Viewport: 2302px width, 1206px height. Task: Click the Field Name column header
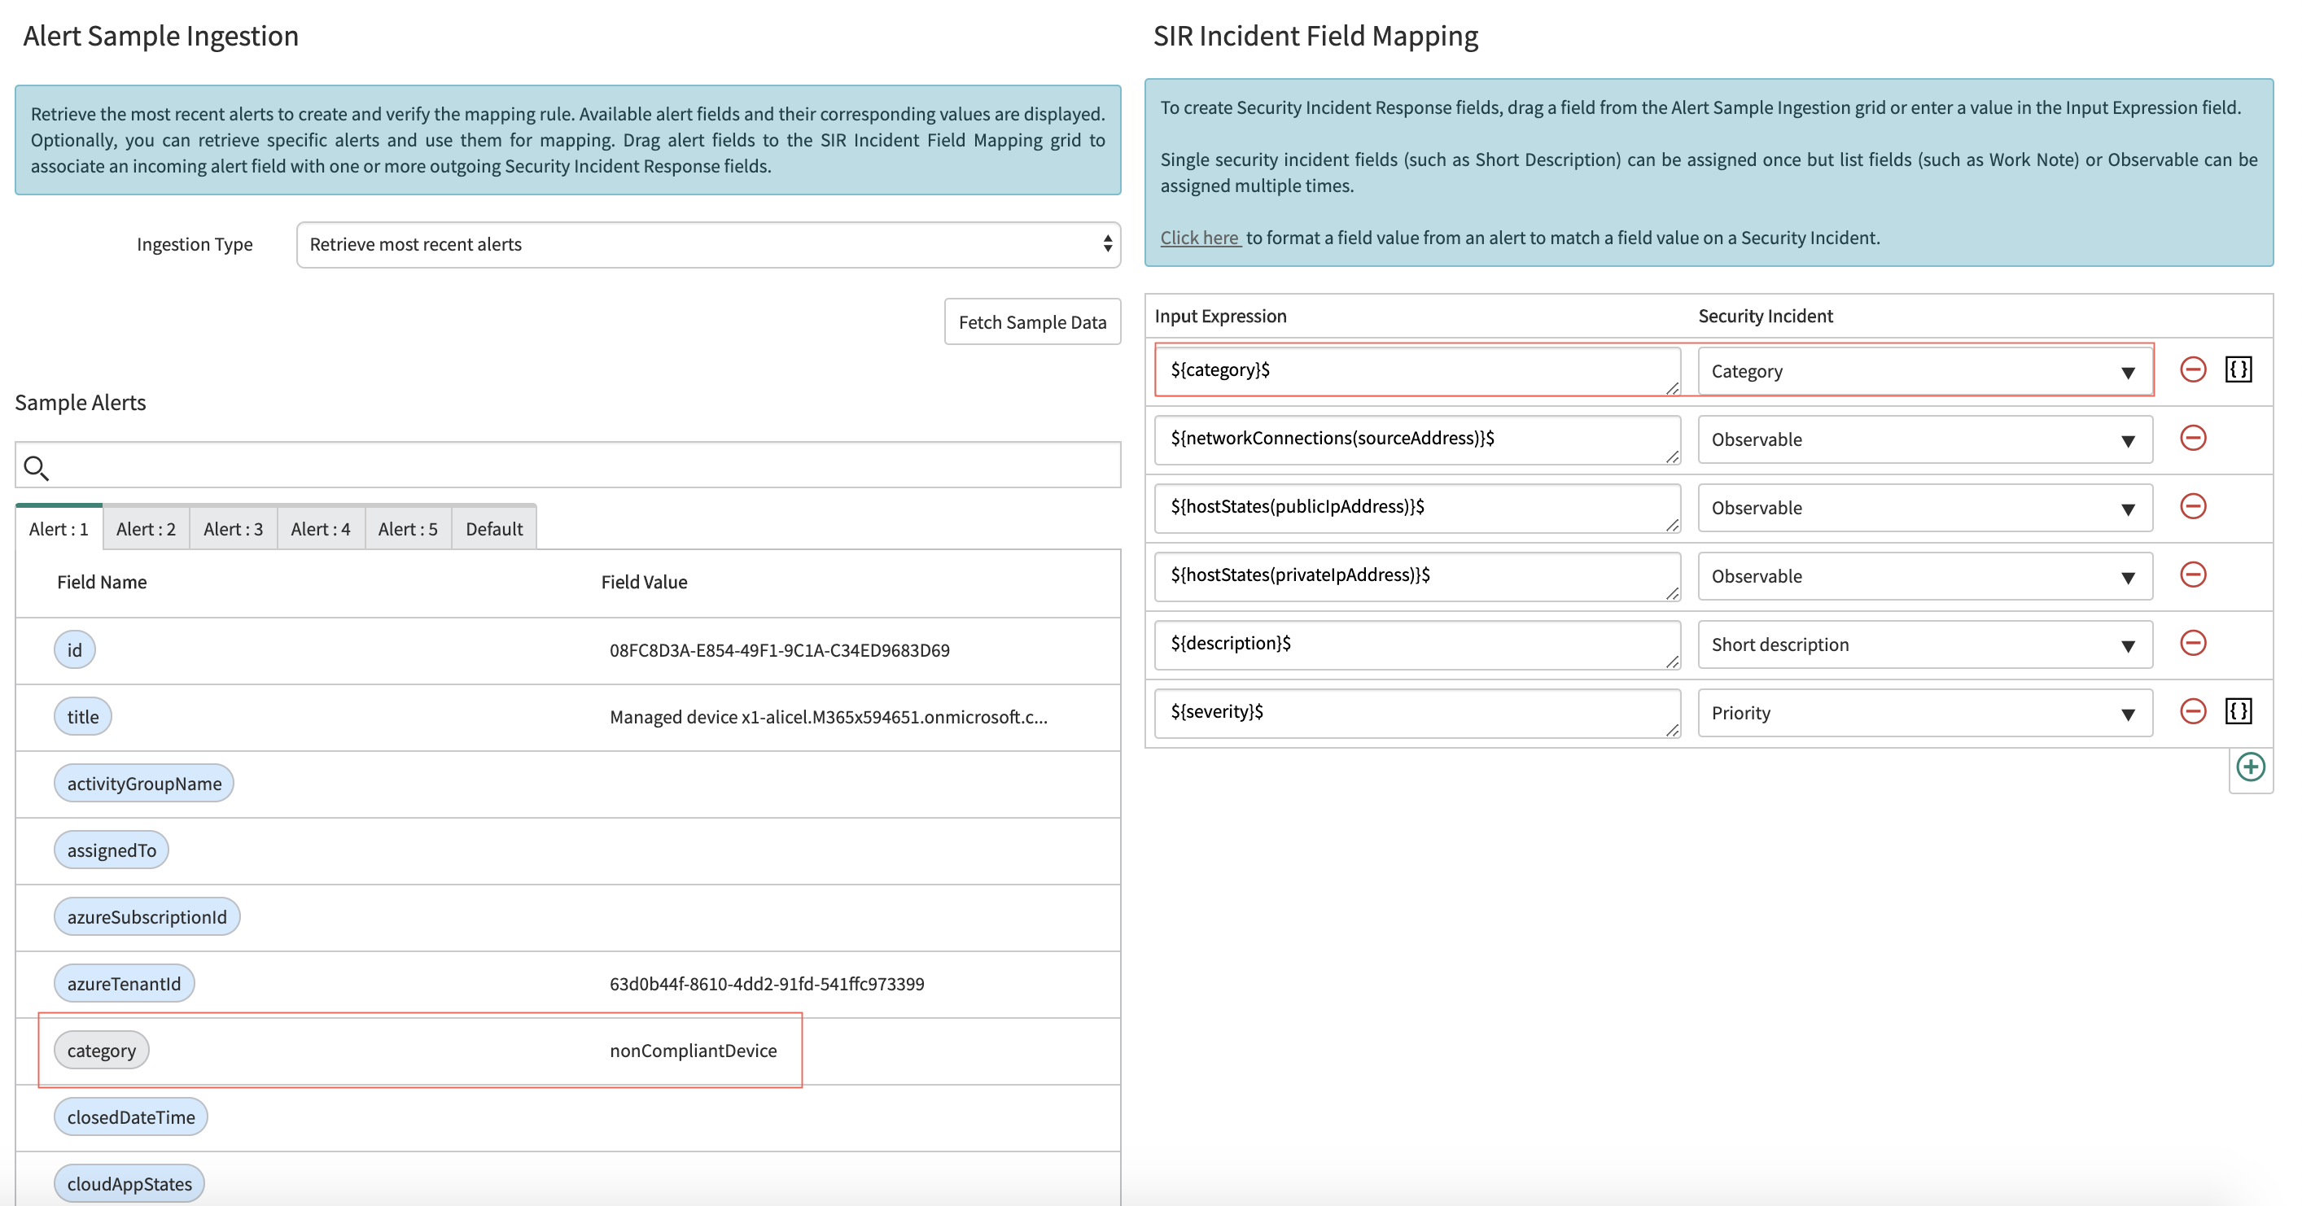102,582
